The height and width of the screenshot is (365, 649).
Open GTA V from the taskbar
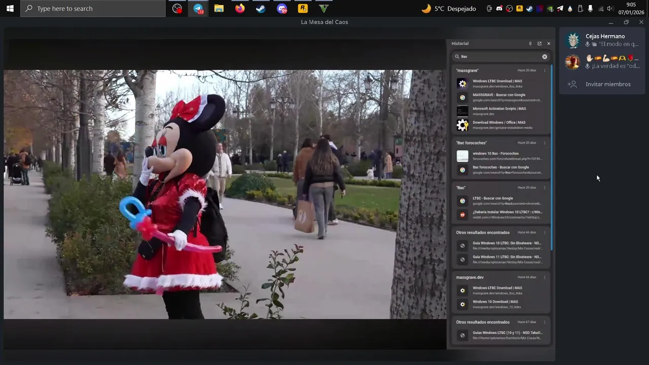[x=323, y=8]
